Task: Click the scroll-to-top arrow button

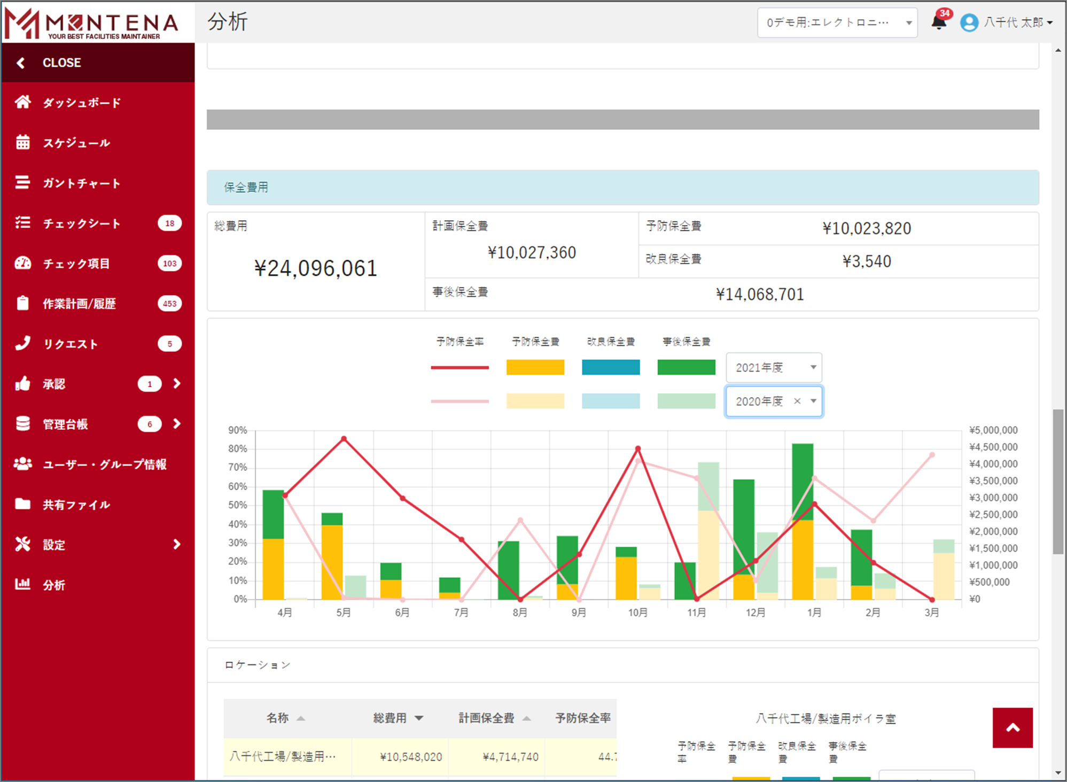Action: coord(1012,727)
